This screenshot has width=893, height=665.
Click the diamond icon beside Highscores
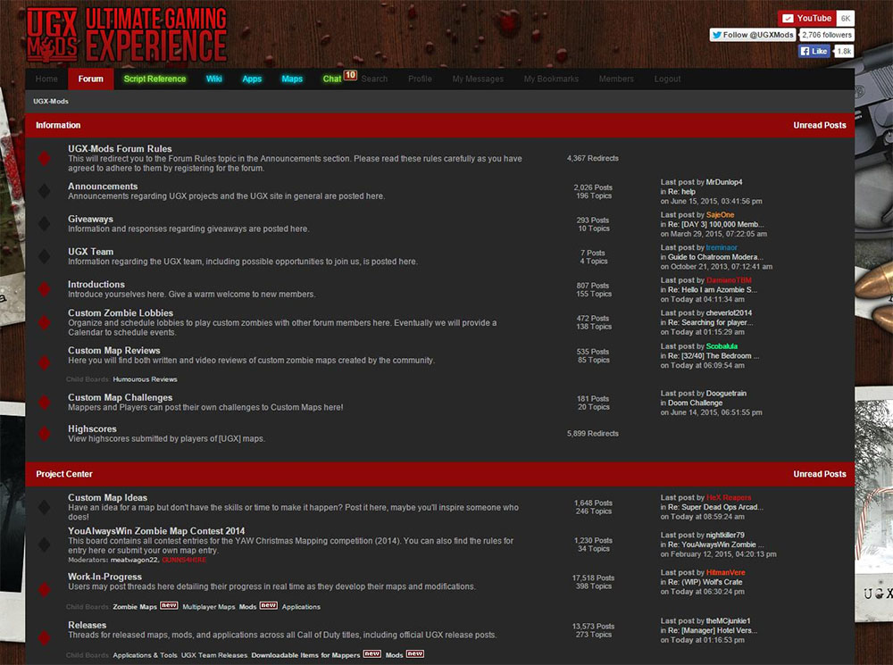(45, 433)
